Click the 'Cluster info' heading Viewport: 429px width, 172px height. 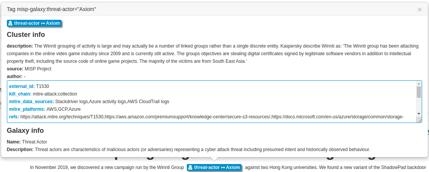(x=26, y=35)
